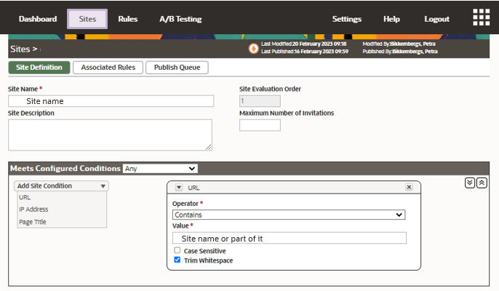Open the Help menu
Image resolution: width=499 pixels, height=291 pixels.
pos(391,19)
